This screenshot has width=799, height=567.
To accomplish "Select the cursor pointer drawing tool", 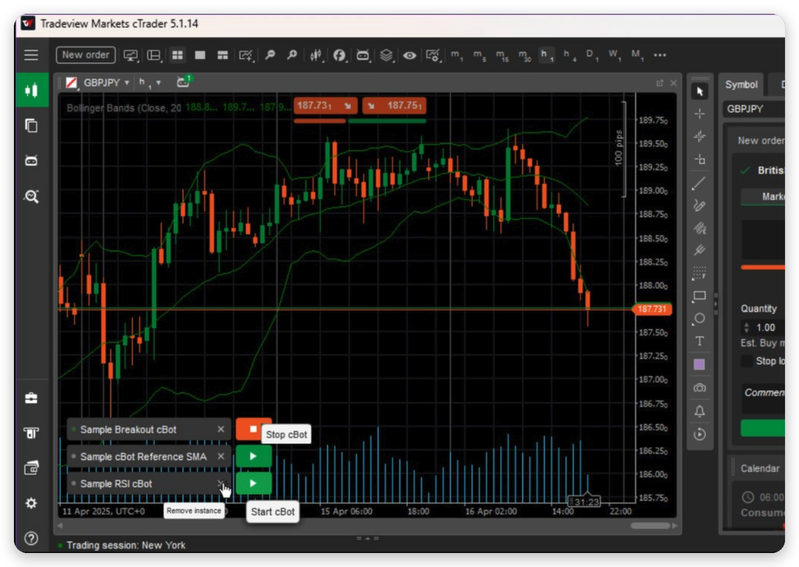I will point(700,91).
